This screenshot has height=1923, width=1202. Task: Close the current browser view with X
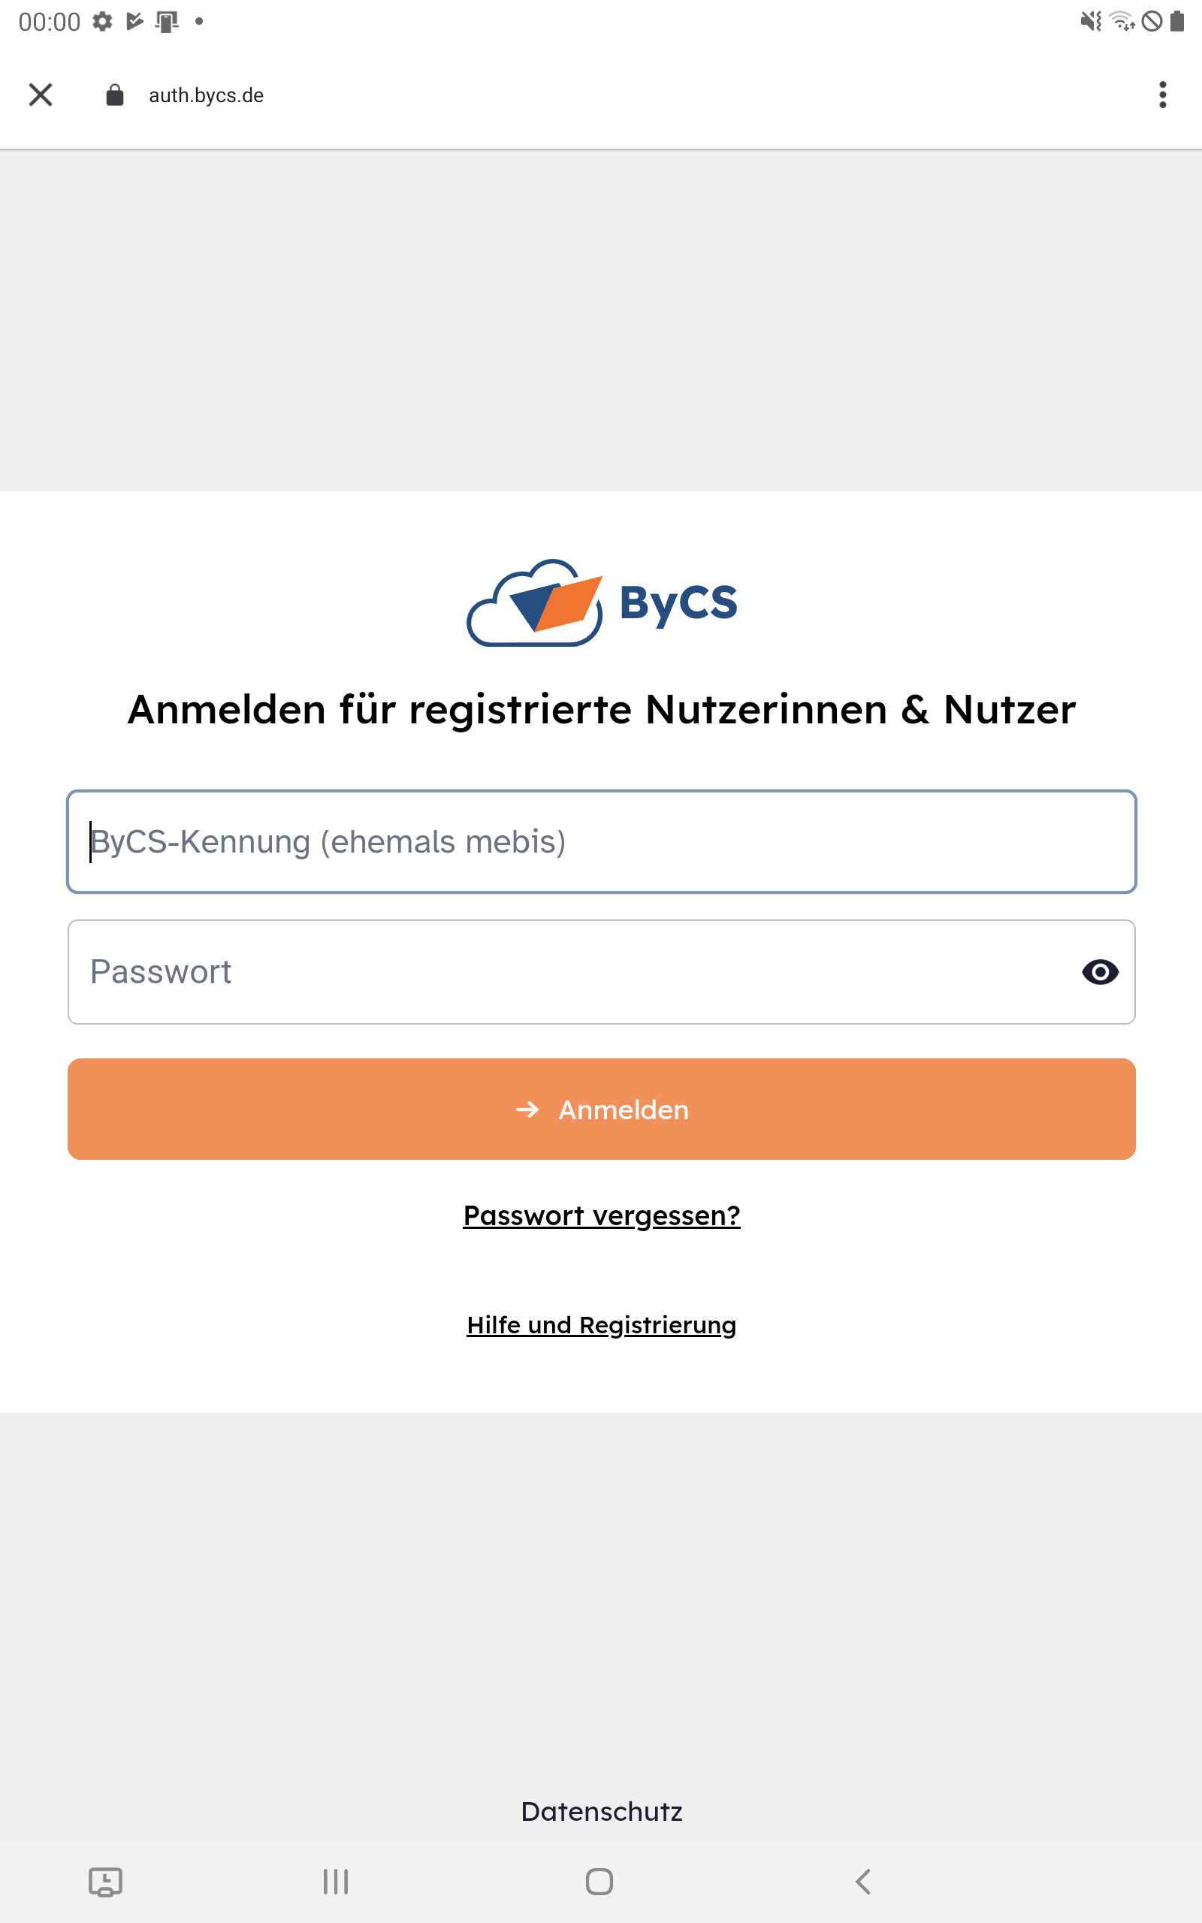40,95
